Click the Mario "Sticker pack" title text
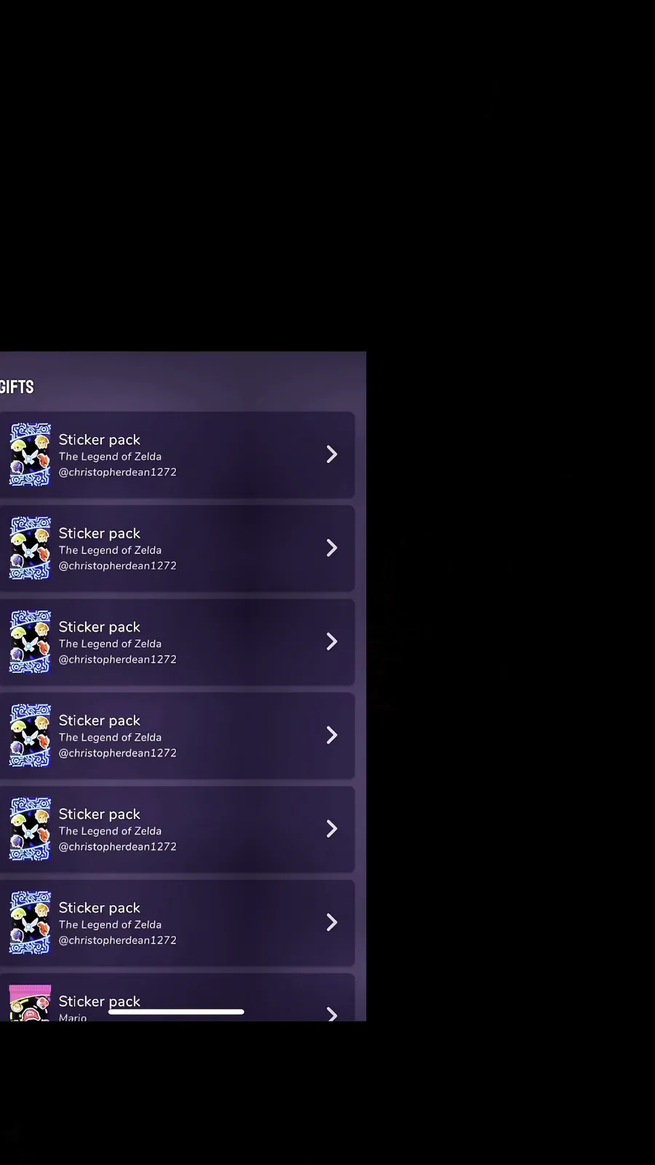This screenshot has width=655, height=1165. [100, 1002]
